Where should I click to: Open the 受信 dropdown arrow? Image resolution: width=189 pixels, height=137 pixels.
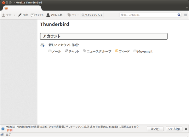(14, 15)
